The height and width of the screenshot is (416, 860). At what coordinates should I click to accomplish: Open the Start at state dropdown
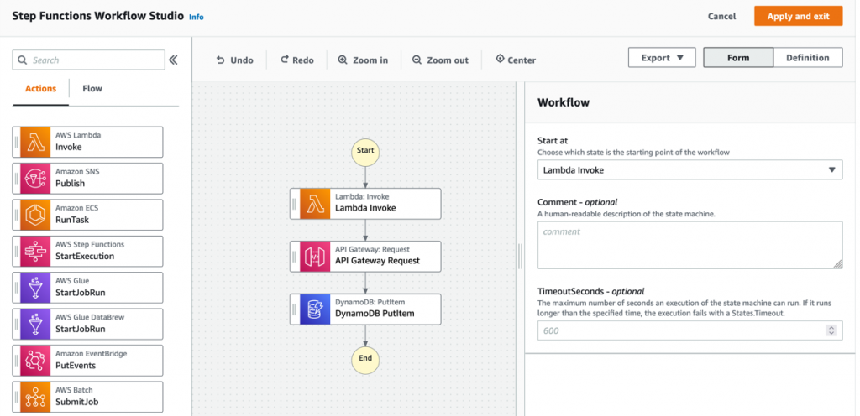point(690,169)
